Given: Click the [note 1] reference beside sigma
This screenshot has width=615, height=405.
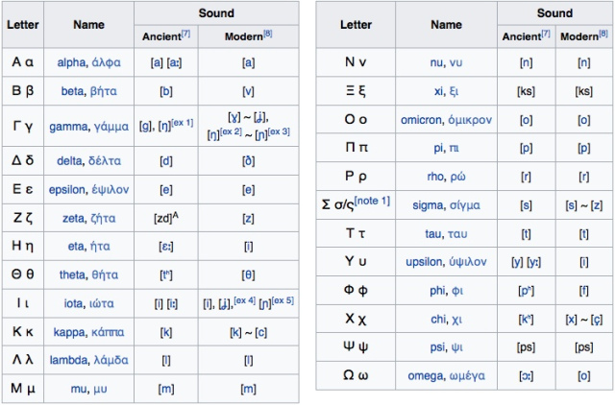Looking at the screenshot, I should 372,201.
